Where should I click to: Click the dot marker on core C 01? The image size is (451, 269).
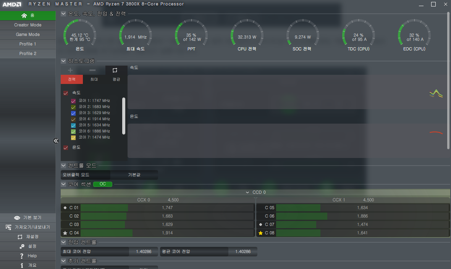tap(65, 208)
